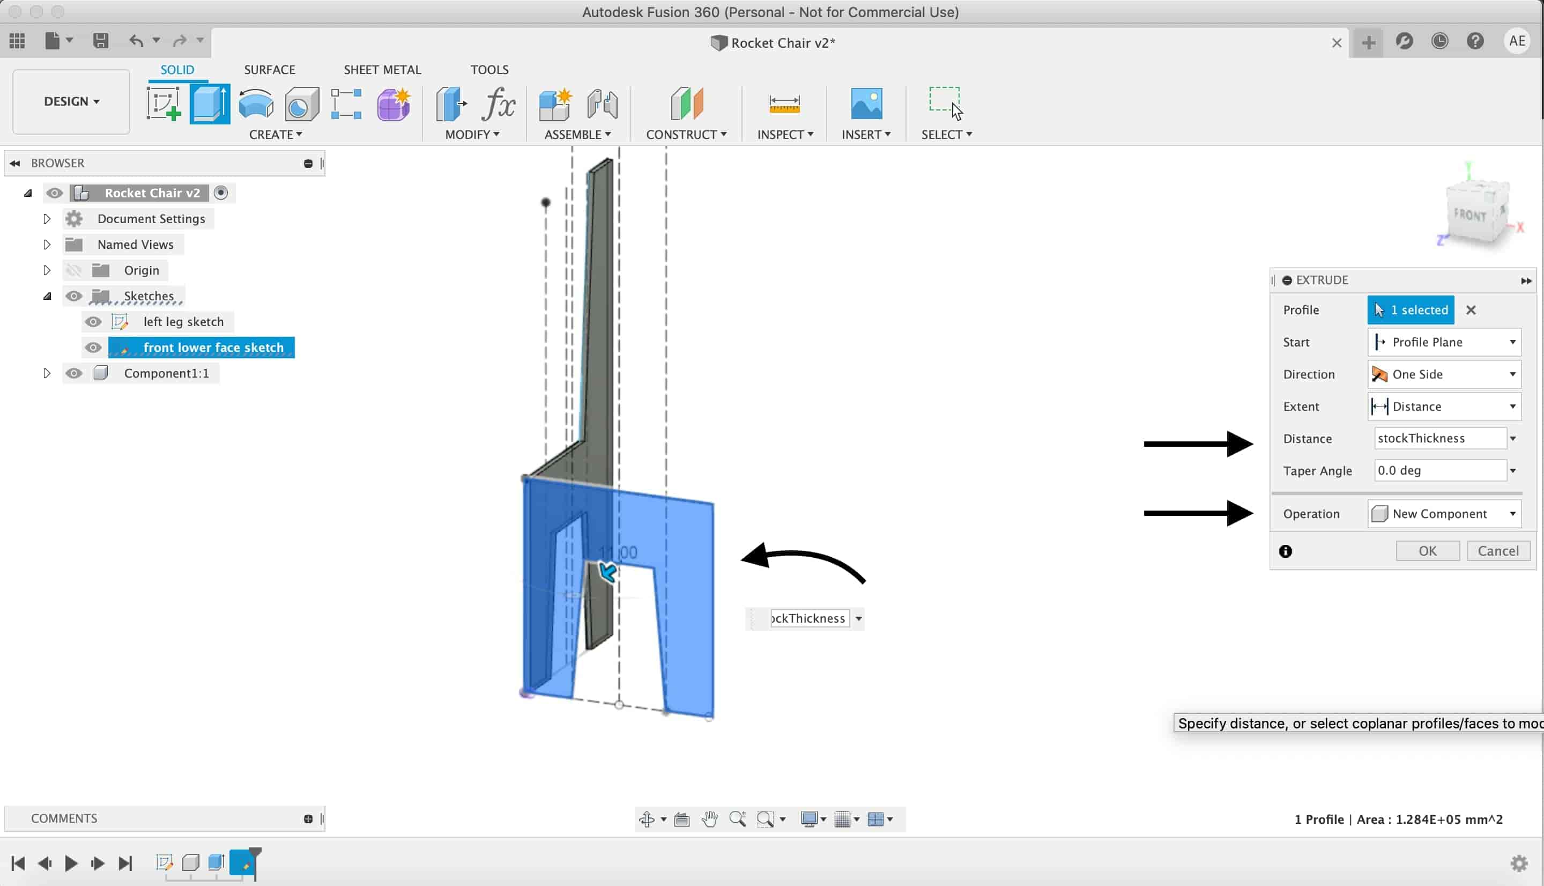Toggle visibility of Origin folder
The image size is (1544, 886).
click(x=73, y=270)
